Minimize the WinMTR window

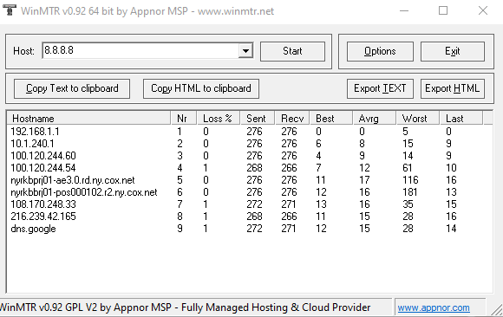click(x=404, y=11)
